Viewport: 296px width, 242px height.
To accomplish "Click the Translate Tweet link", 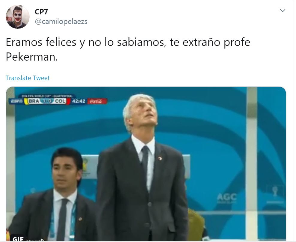I will click(x=28, y=78).
